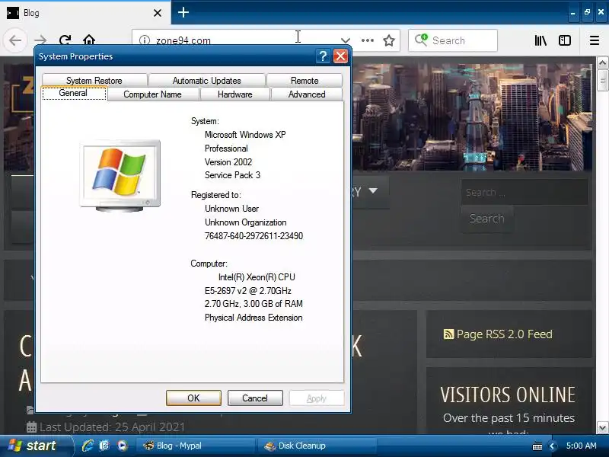Show site information icon in address bar

coord(145,40)
